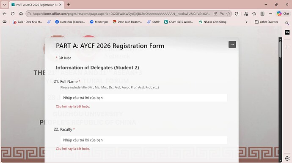Click the Full Name answer field

[x=144, y=98]
